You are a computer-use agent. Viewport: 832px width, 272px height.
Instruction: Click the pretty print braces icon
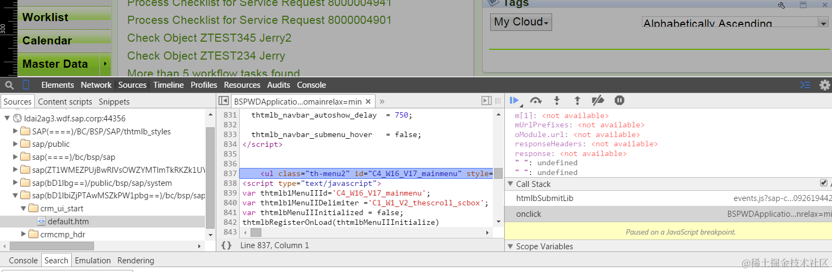pos(227,245)
